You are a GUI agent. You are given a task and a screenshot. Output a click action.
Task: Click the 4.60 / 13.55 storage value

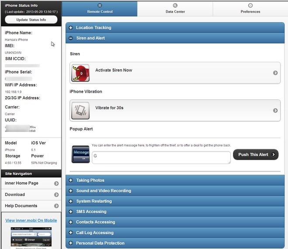coord(13,163)
